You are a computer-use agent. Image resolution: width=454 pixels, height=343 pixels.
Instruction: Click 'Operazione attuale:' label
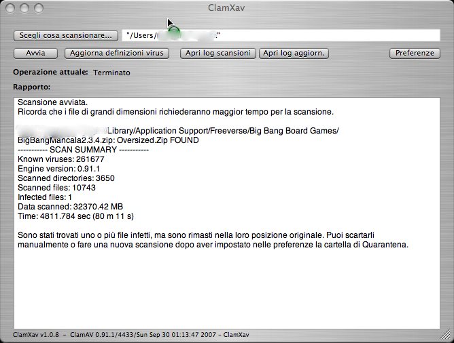click(50, 72)
